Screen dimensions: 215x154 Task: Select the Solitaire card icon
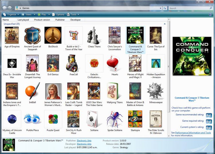point(93,119)
